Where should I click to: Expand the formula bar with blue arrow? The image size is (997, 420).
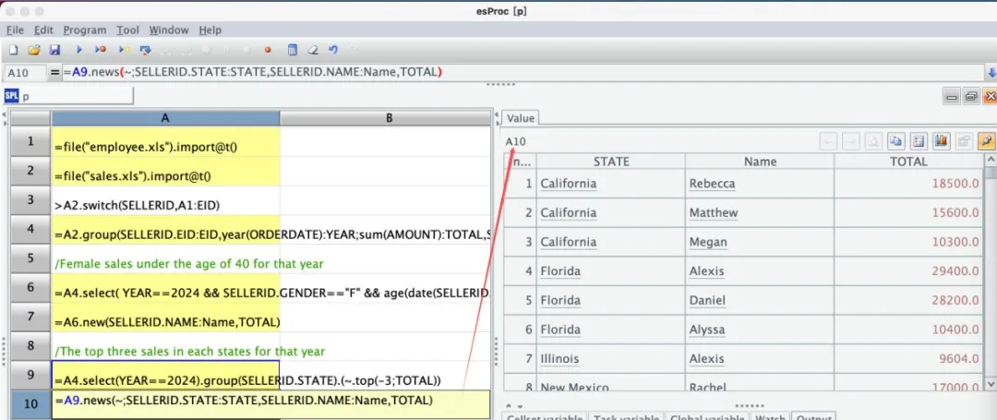pyautogui.click(x=989, y=72)
